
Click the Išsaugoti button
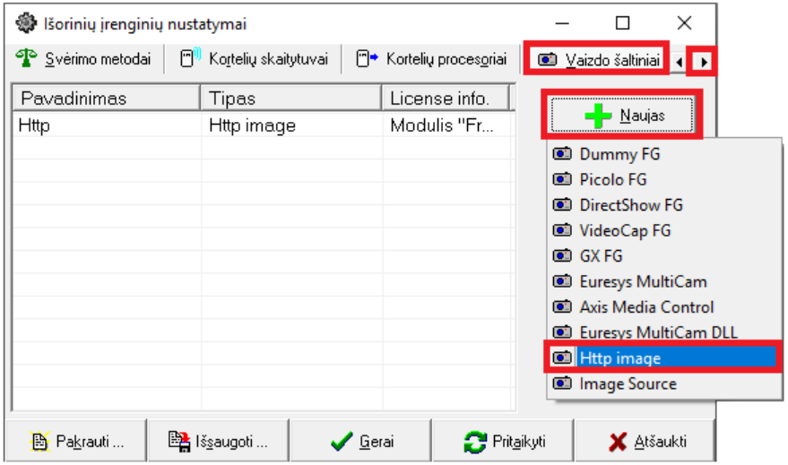pos(218,442)
